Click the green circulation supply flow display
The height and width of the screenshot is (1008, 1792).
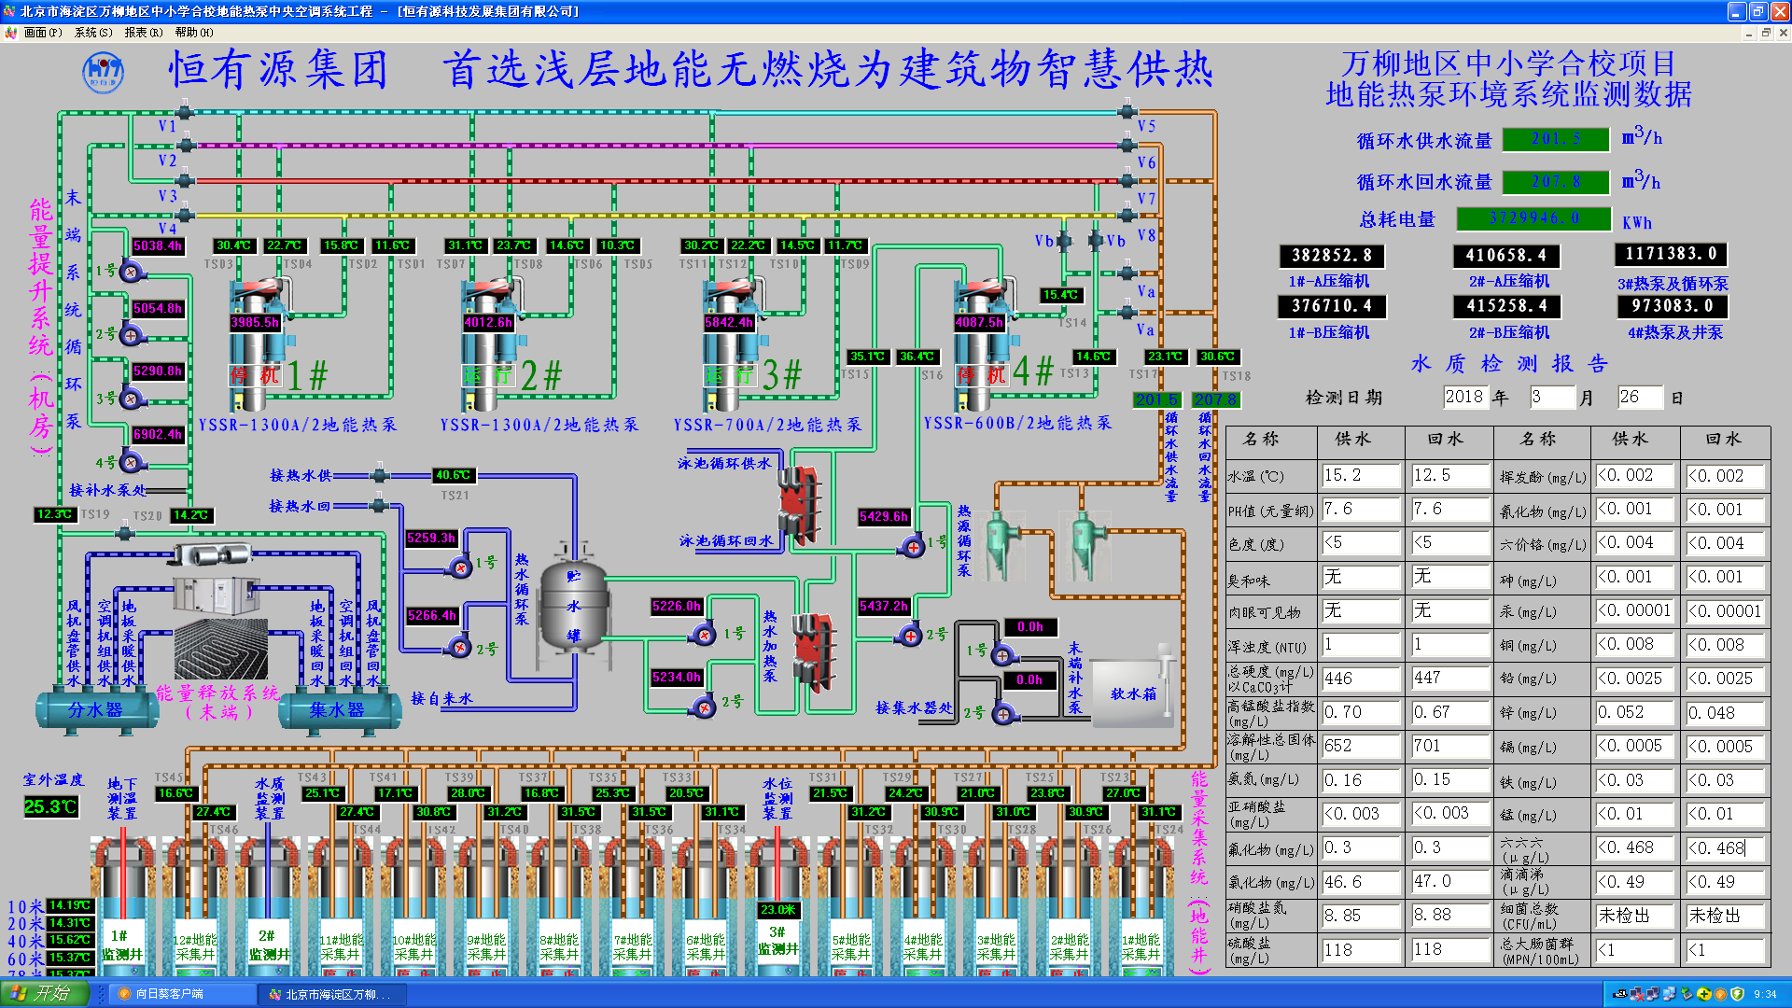click(1555, 139)
